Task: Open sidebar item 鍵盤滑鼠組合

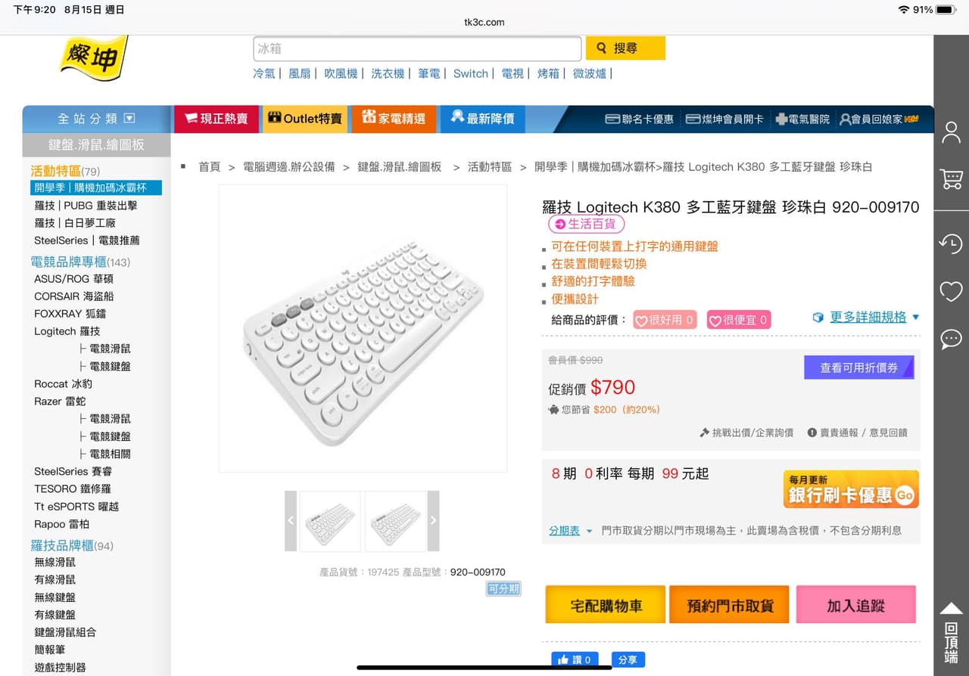Action: coord(65,631)
